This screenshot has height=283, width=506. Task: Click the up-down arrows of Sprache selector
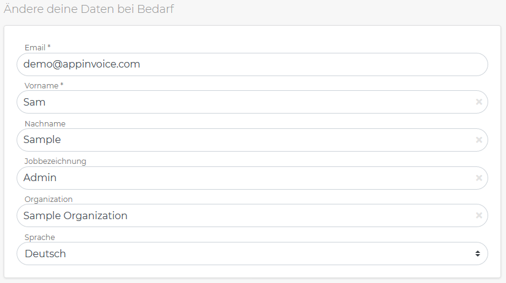point(478,254)
